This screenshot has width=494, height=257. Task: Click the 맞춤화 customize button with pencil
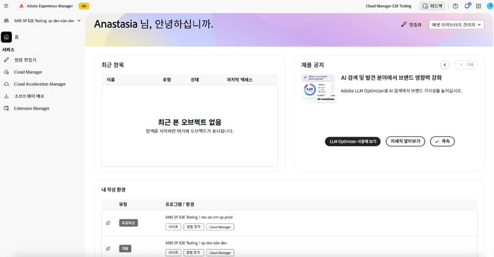[411, 24]
